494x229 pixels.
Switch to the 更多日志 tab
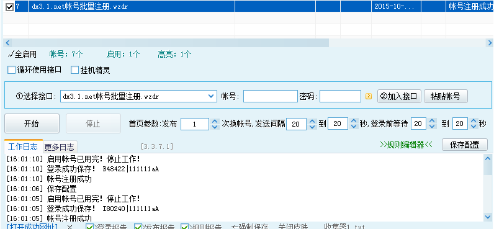point(59,147)
